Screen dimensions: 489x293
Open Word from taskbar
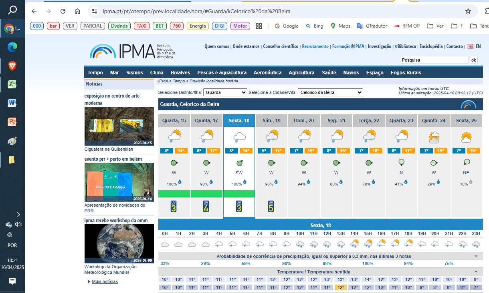[12, 103]
